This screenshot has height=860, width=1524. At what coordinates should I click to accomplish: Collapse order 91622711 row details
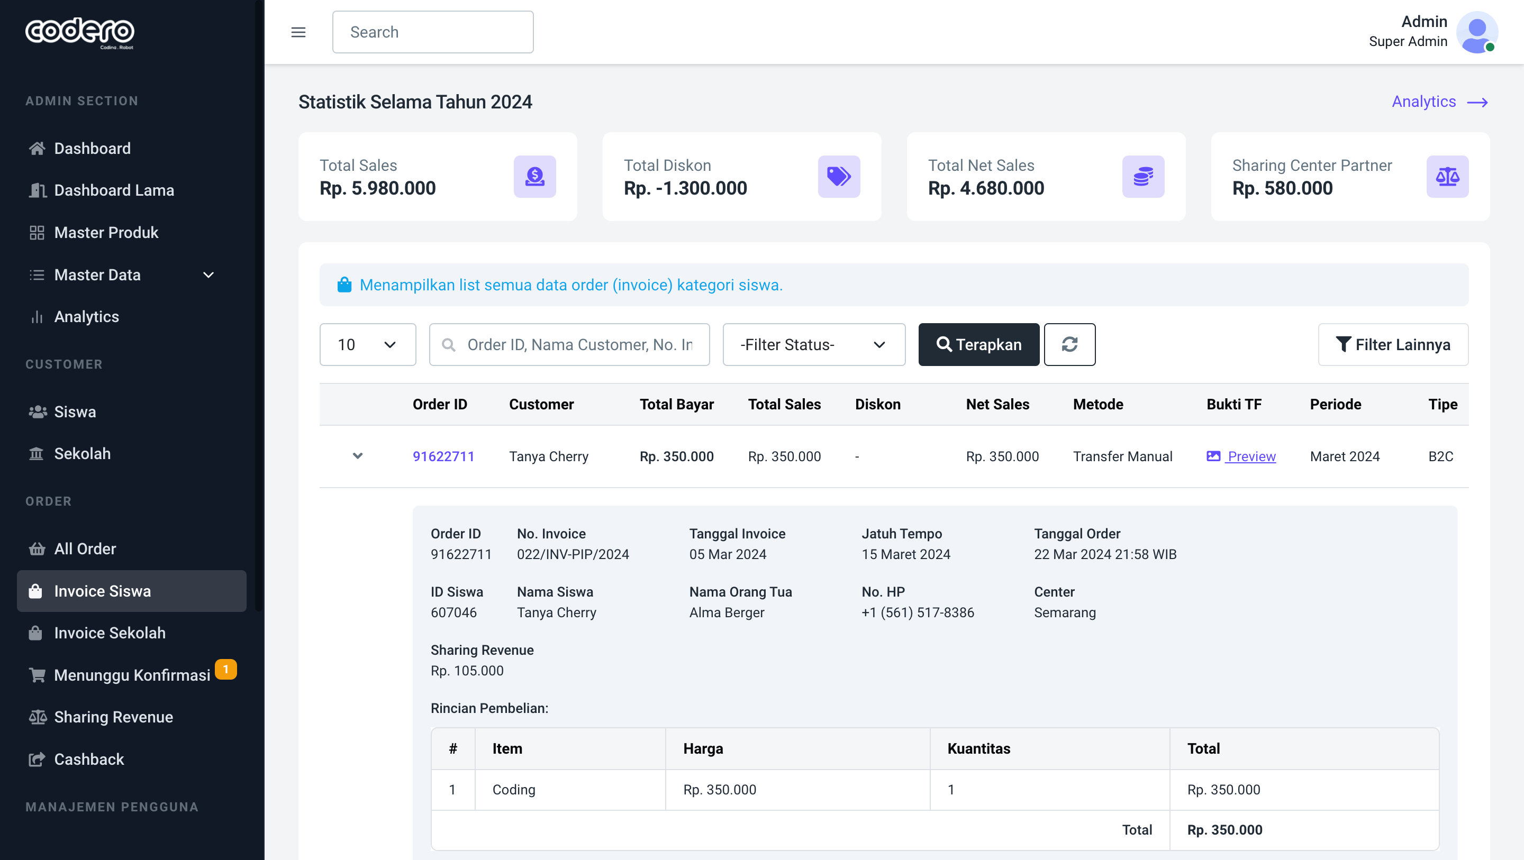pyautogui.click(x=357, y=456)
